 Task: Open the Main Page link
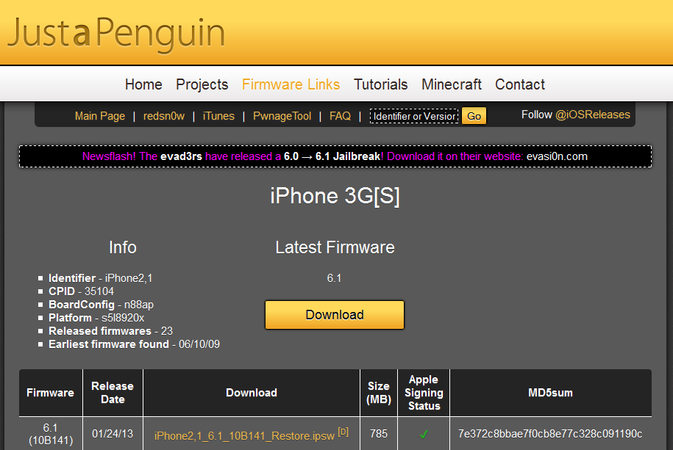pyautogui.click(x=99, y=116)
